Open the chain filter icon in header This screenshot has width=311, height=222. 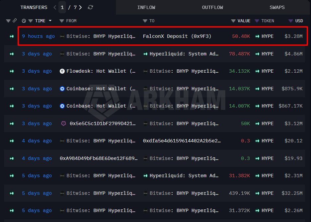click(8, 21)
